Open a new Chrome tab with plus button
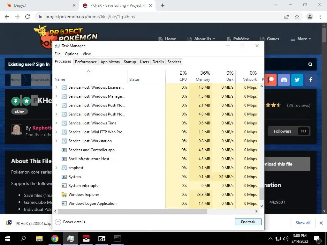The width and height of the screenshot is (327, 245). tap(163, 5)
